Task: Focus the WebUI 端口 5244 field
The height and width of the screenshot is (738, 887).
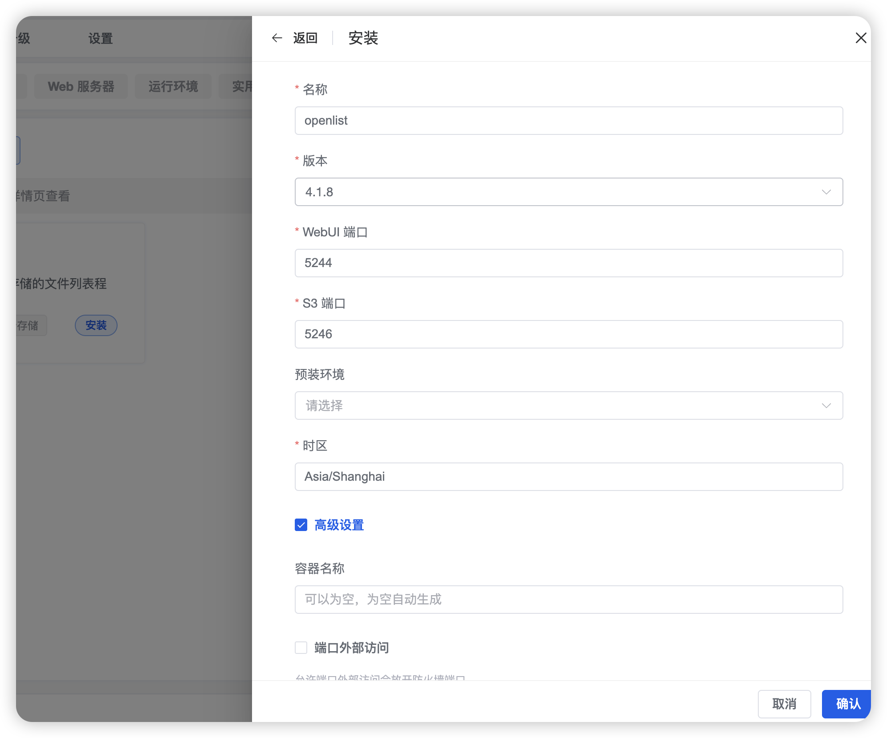Action: pos(568,263)
